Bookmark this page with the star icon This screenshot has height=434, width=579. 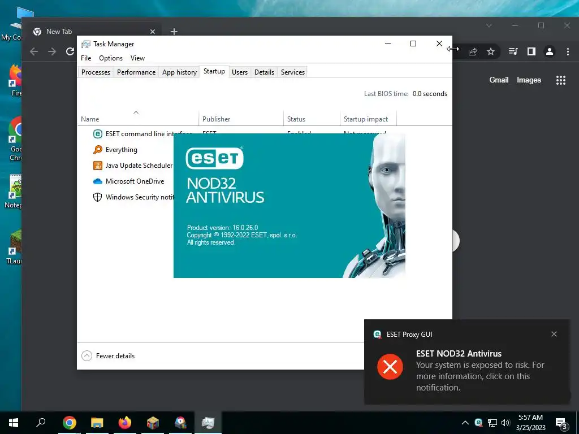tap(490, 51)
